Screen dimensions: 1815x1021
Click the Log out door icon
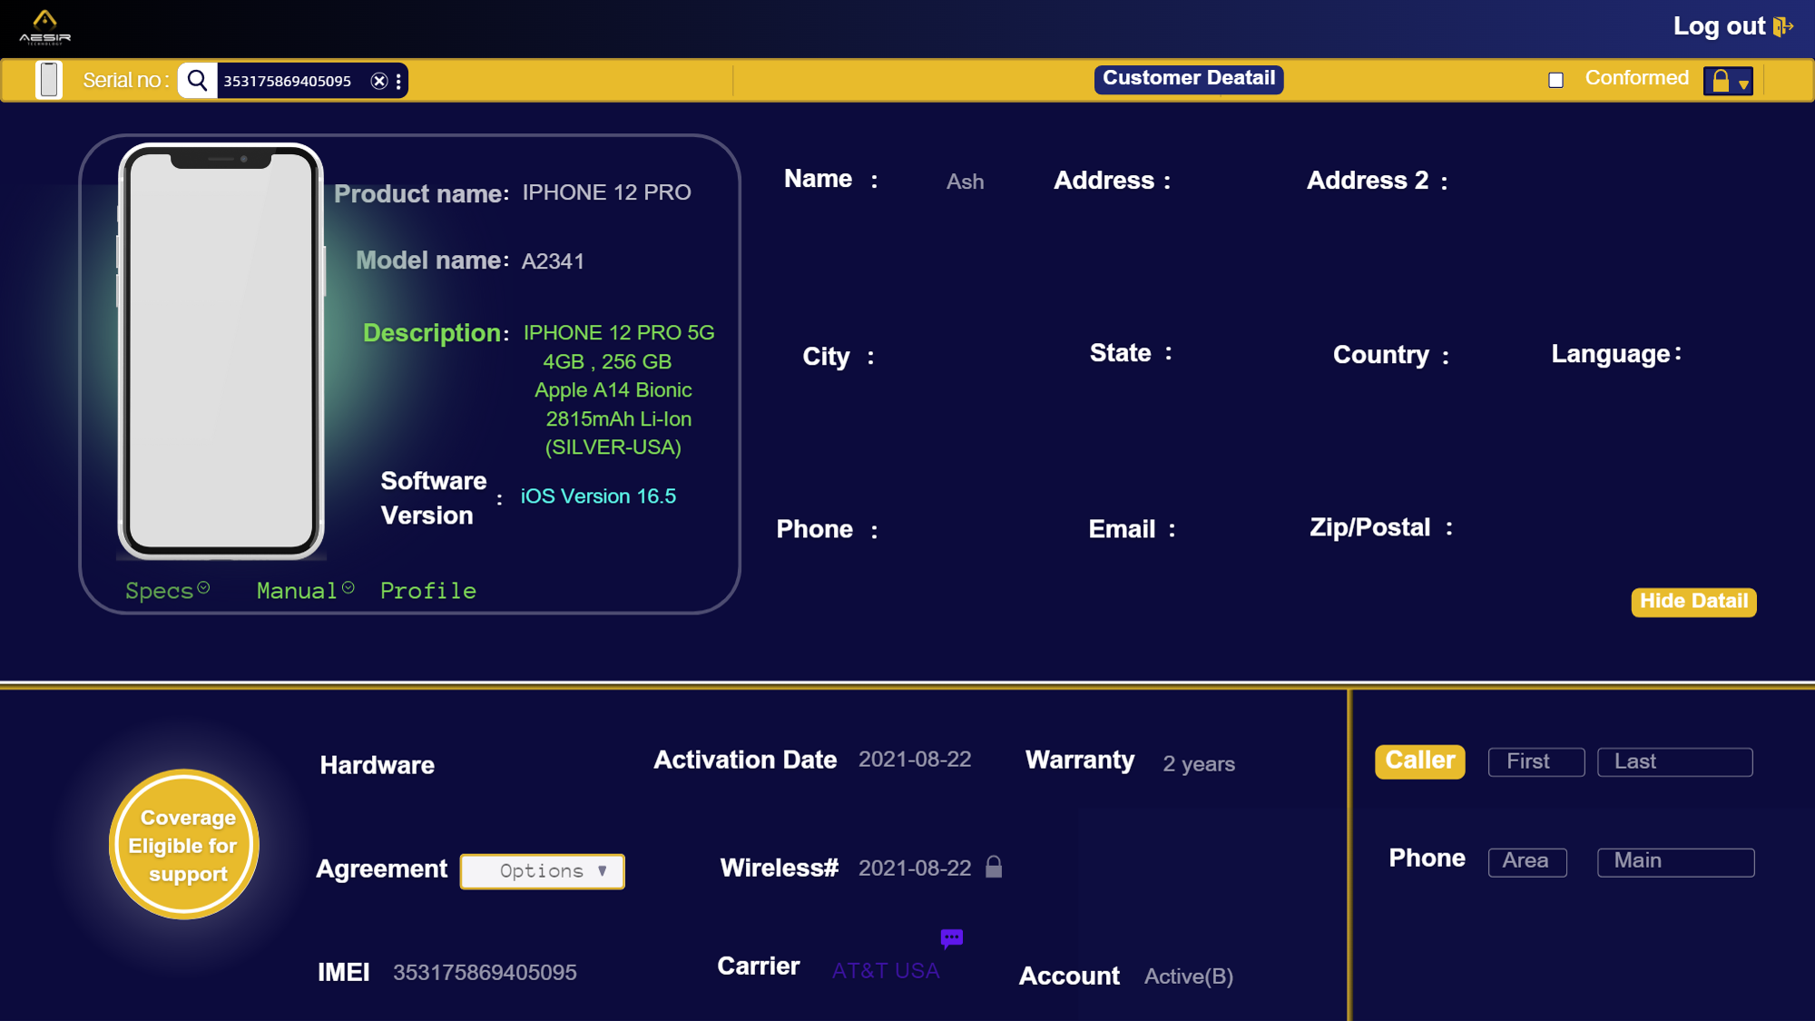click(1782, 26)
